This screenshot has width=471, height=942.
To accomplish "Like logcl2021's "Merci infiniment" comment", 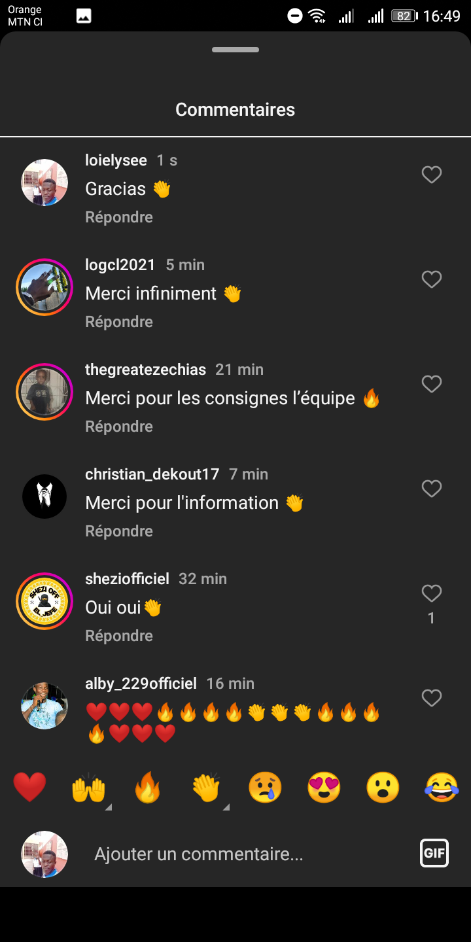I will pyautogui.click(x=431, y=279).
